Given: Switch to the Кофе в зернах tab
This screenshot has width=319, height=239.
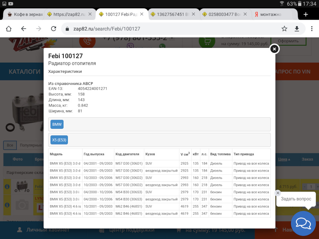Looking at the screenshot, I should [25, 14].
